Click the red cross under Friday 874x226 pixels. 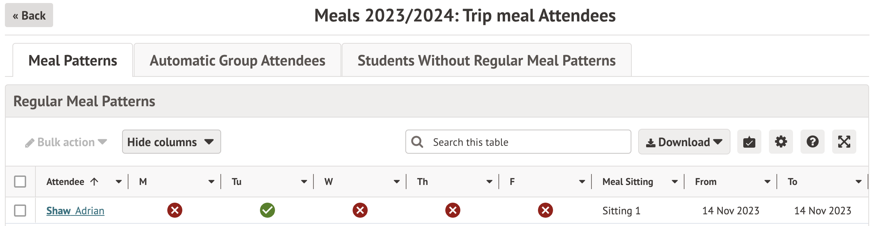click(545, 210)
